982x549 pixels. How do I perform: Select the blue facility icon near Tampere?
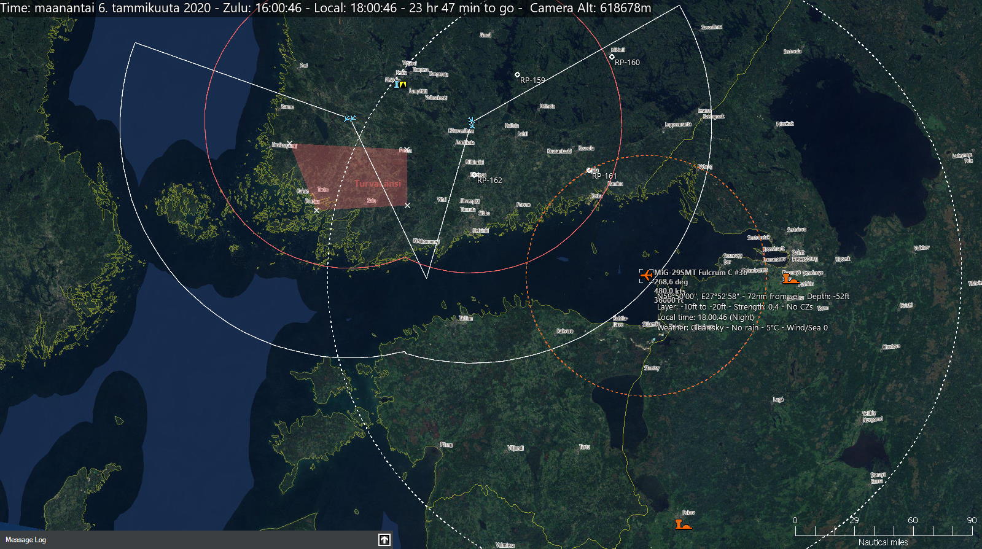[397, 83]
